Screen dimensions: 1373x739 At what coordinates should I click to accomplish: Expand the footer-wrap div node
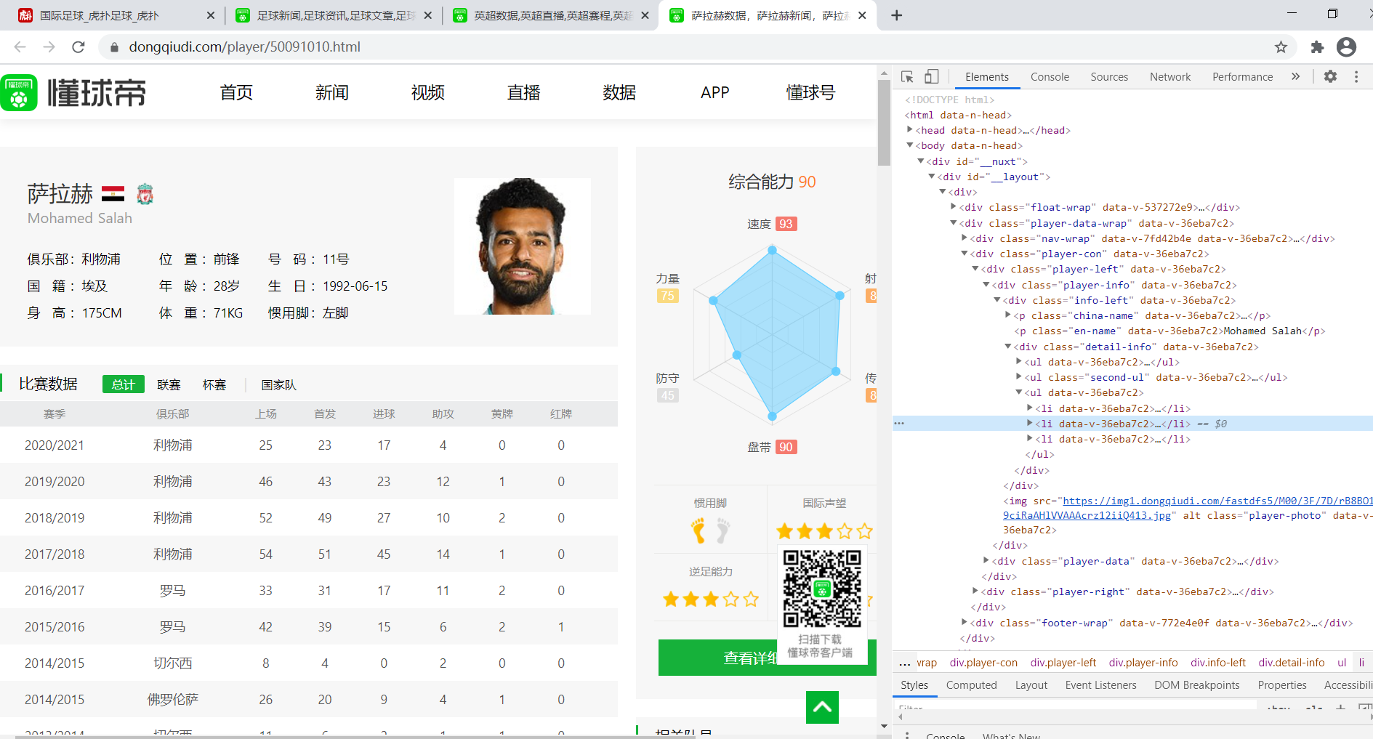click(965, 623)
